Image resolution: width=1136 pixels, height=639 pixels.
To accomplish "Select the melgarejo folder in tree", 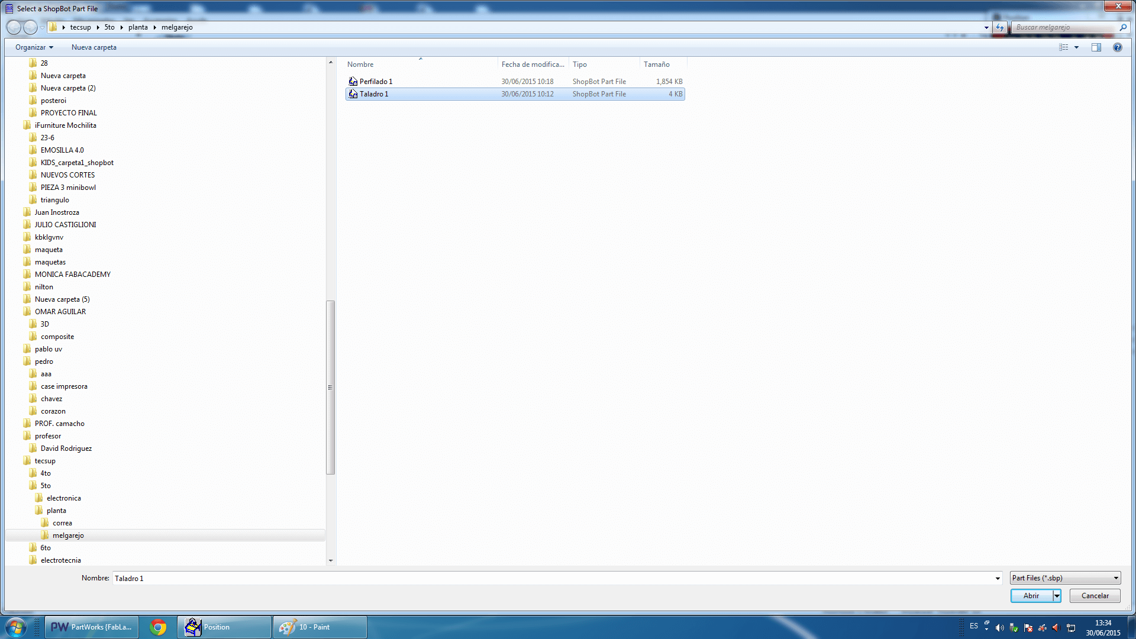I will [68, 535].
